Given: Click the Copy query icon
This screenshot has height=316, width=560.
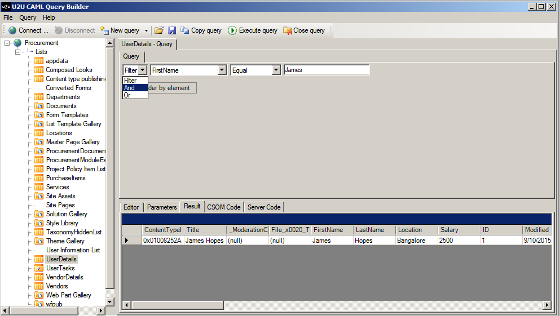Looking at the screenshot, I should tap(184, 30).
